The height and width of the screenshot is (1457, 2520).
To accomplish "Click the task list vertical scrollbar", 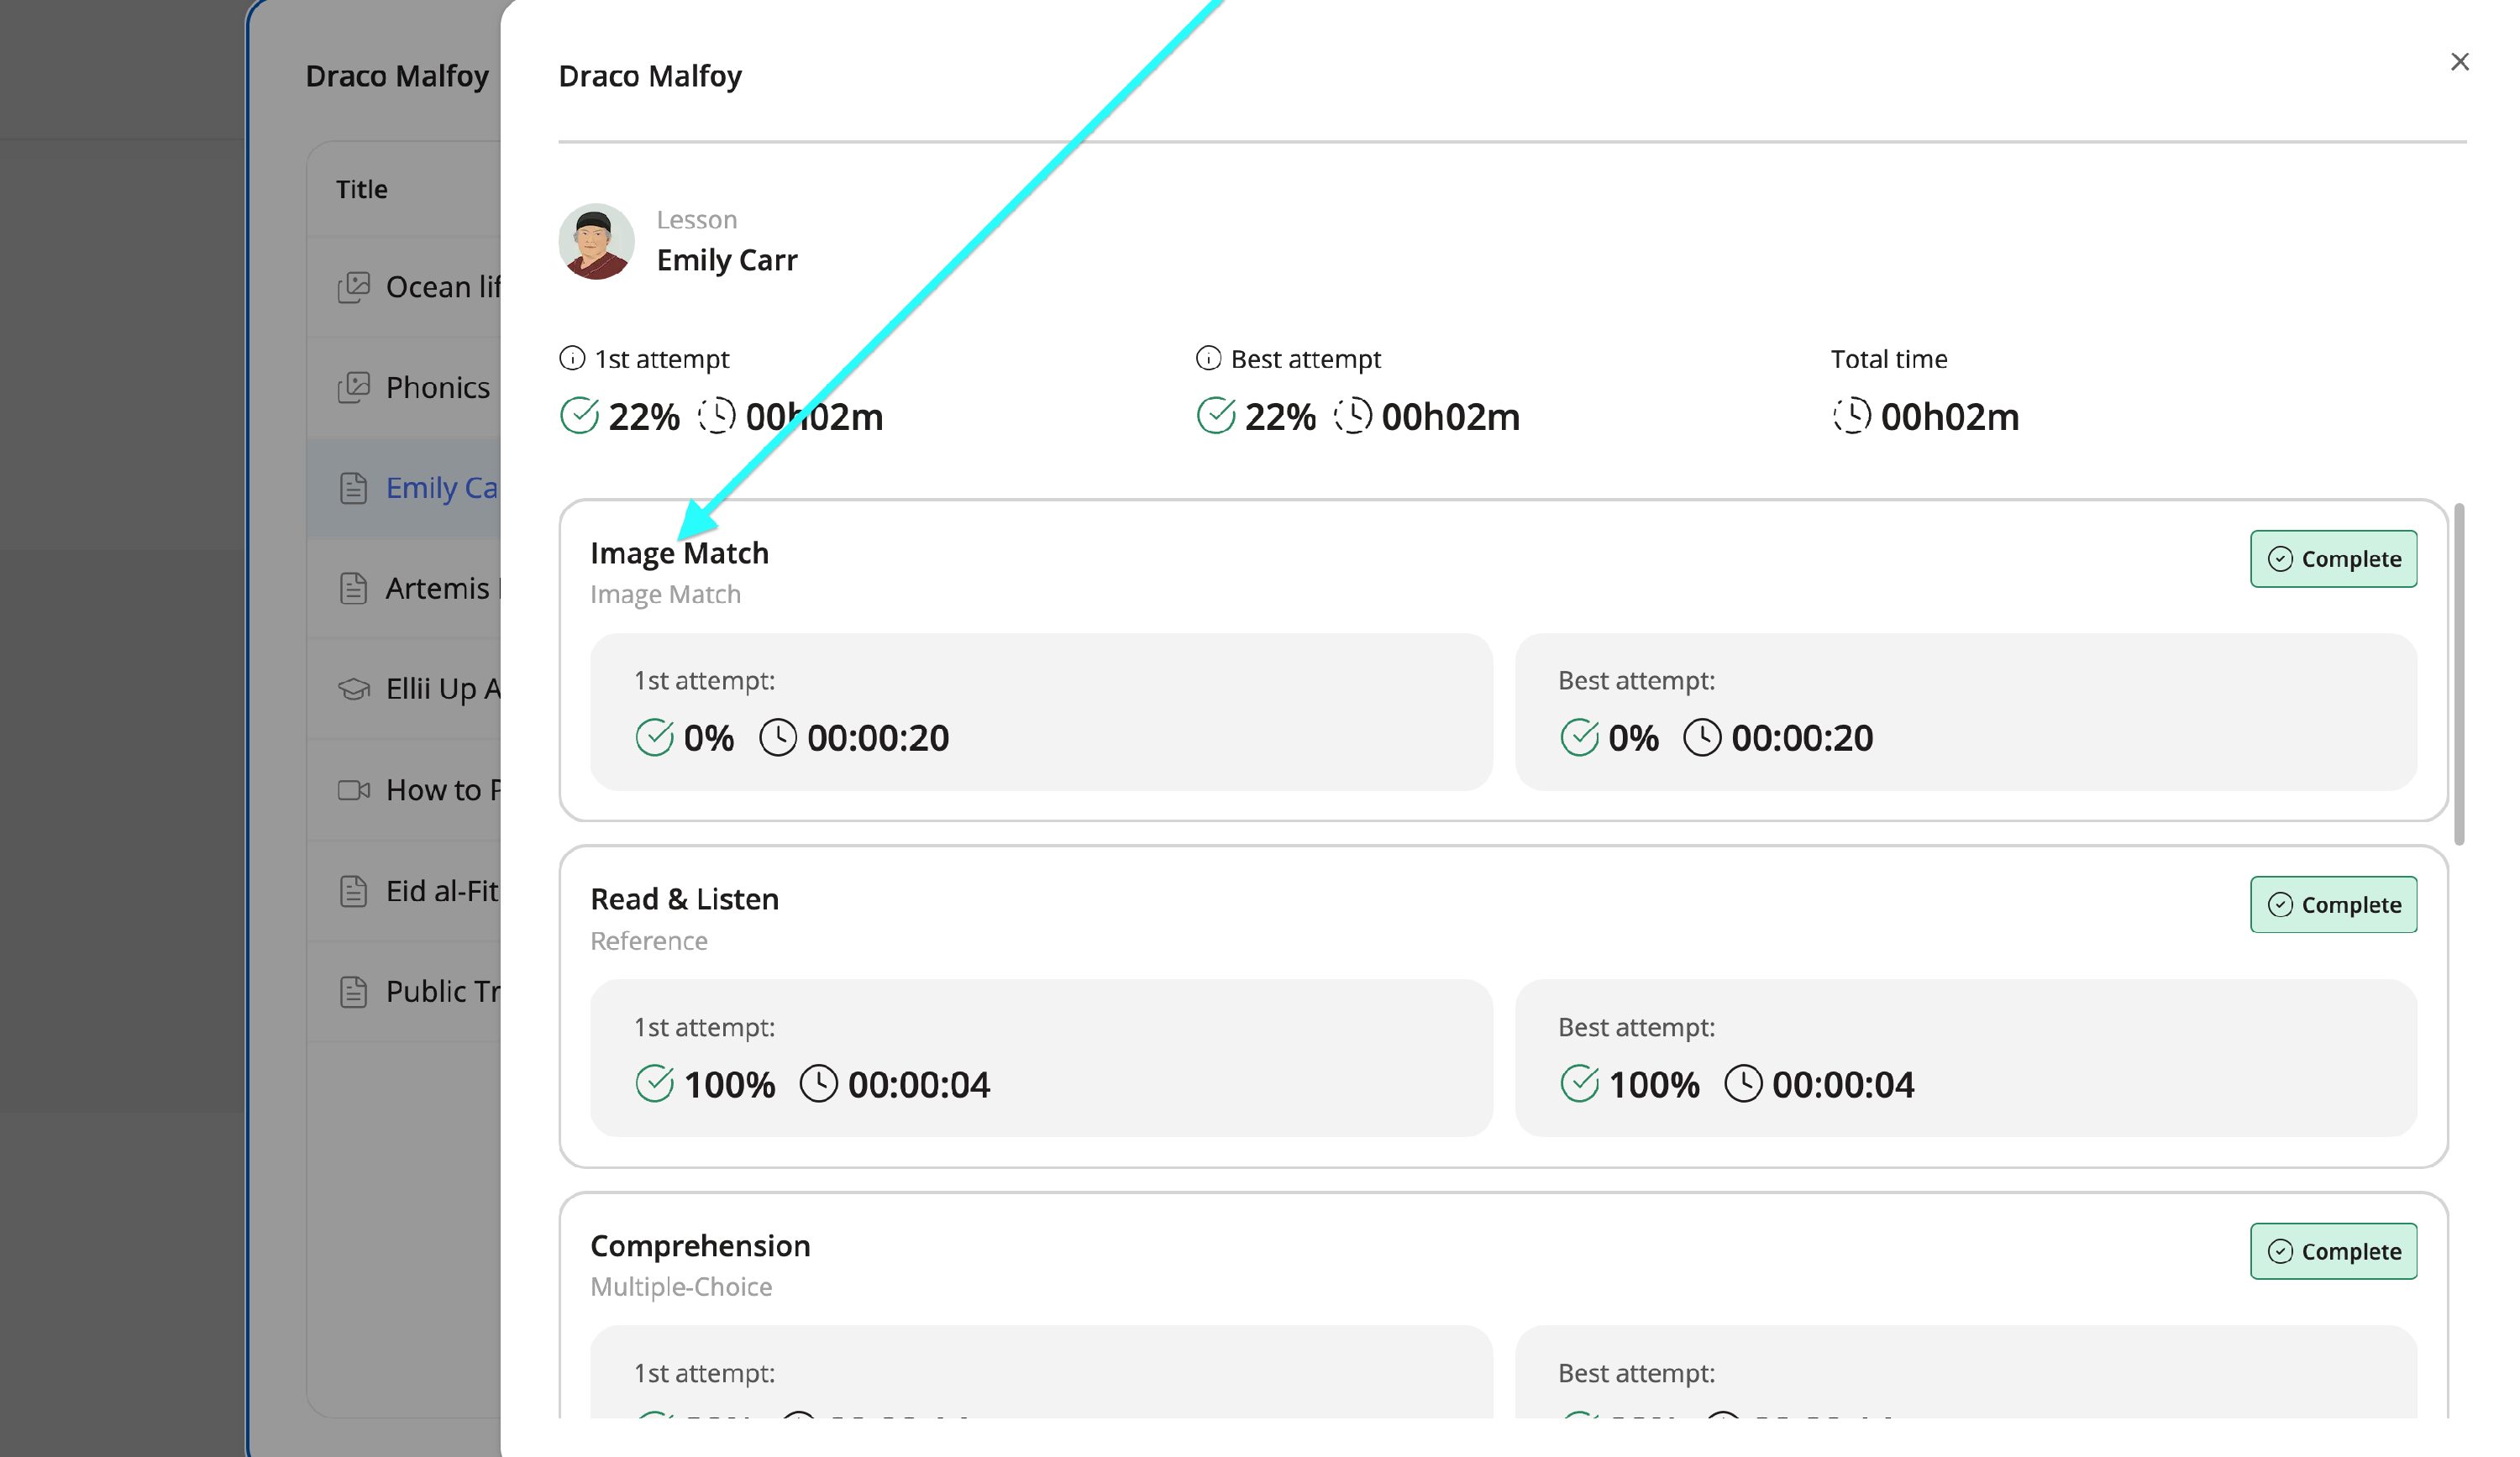I will [x=2459, y=675].
